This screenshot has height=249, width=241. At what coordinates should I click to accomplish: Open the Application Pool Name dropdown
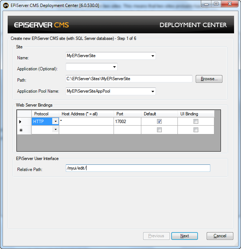152,91
